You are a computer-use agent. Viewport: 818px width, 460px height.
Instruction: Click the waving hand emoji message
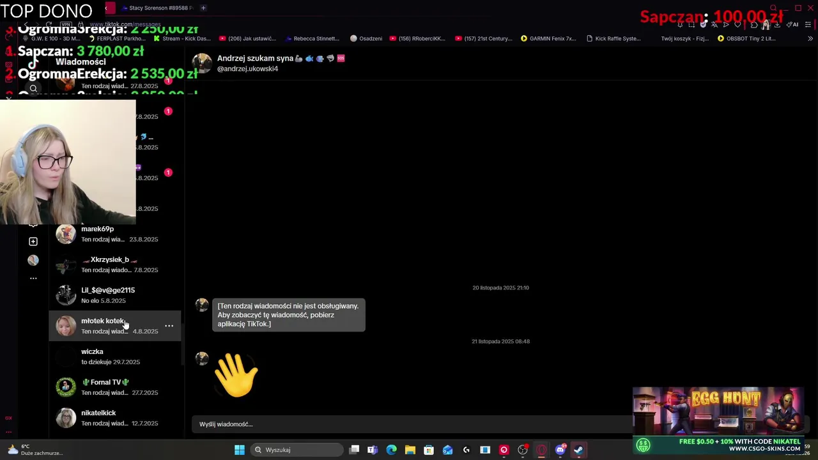coord(236,376)
